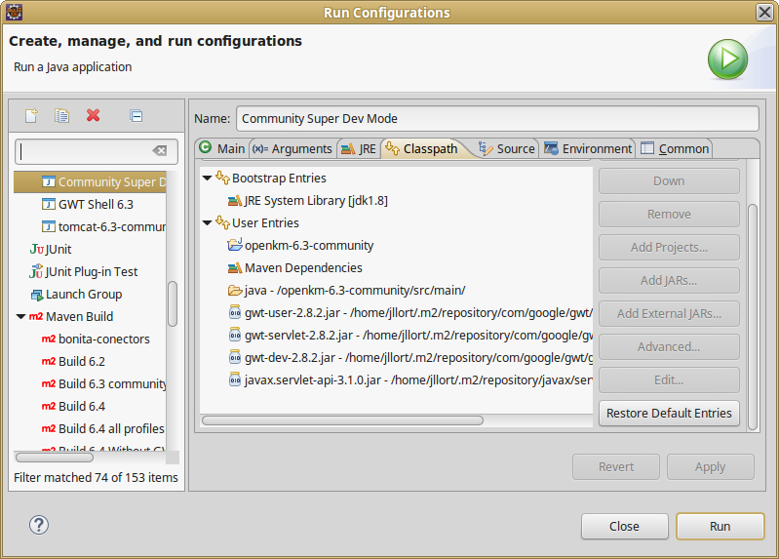
Task: Open the Source tab
Action: click(x=506, y=148)
